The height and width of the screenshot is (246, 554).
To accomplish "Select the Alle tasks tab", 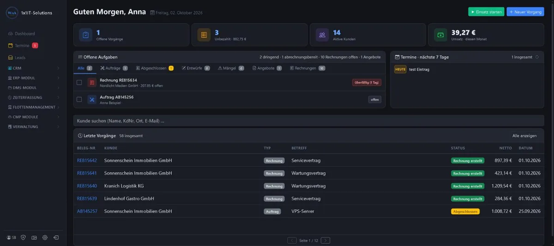I will pyautogui.click(x=85, y=68).
